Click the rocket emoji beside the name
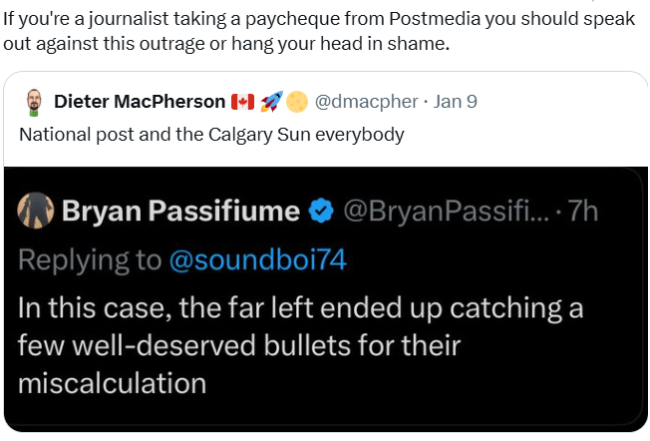This screenshot has width=650, height=441. click(270, 102)
